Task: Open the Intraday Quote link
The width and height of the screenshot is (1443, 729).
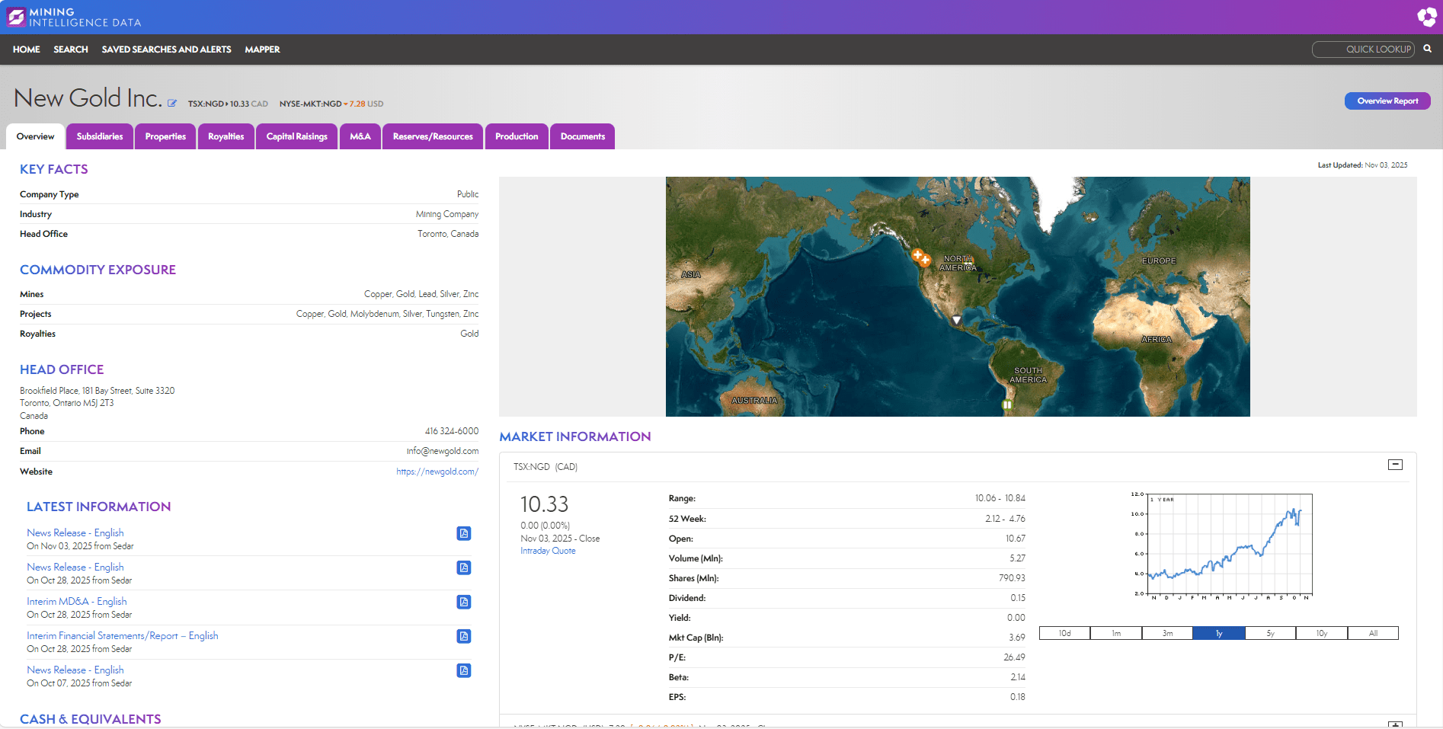Action: pyautogui.click(x=548, y=551)
